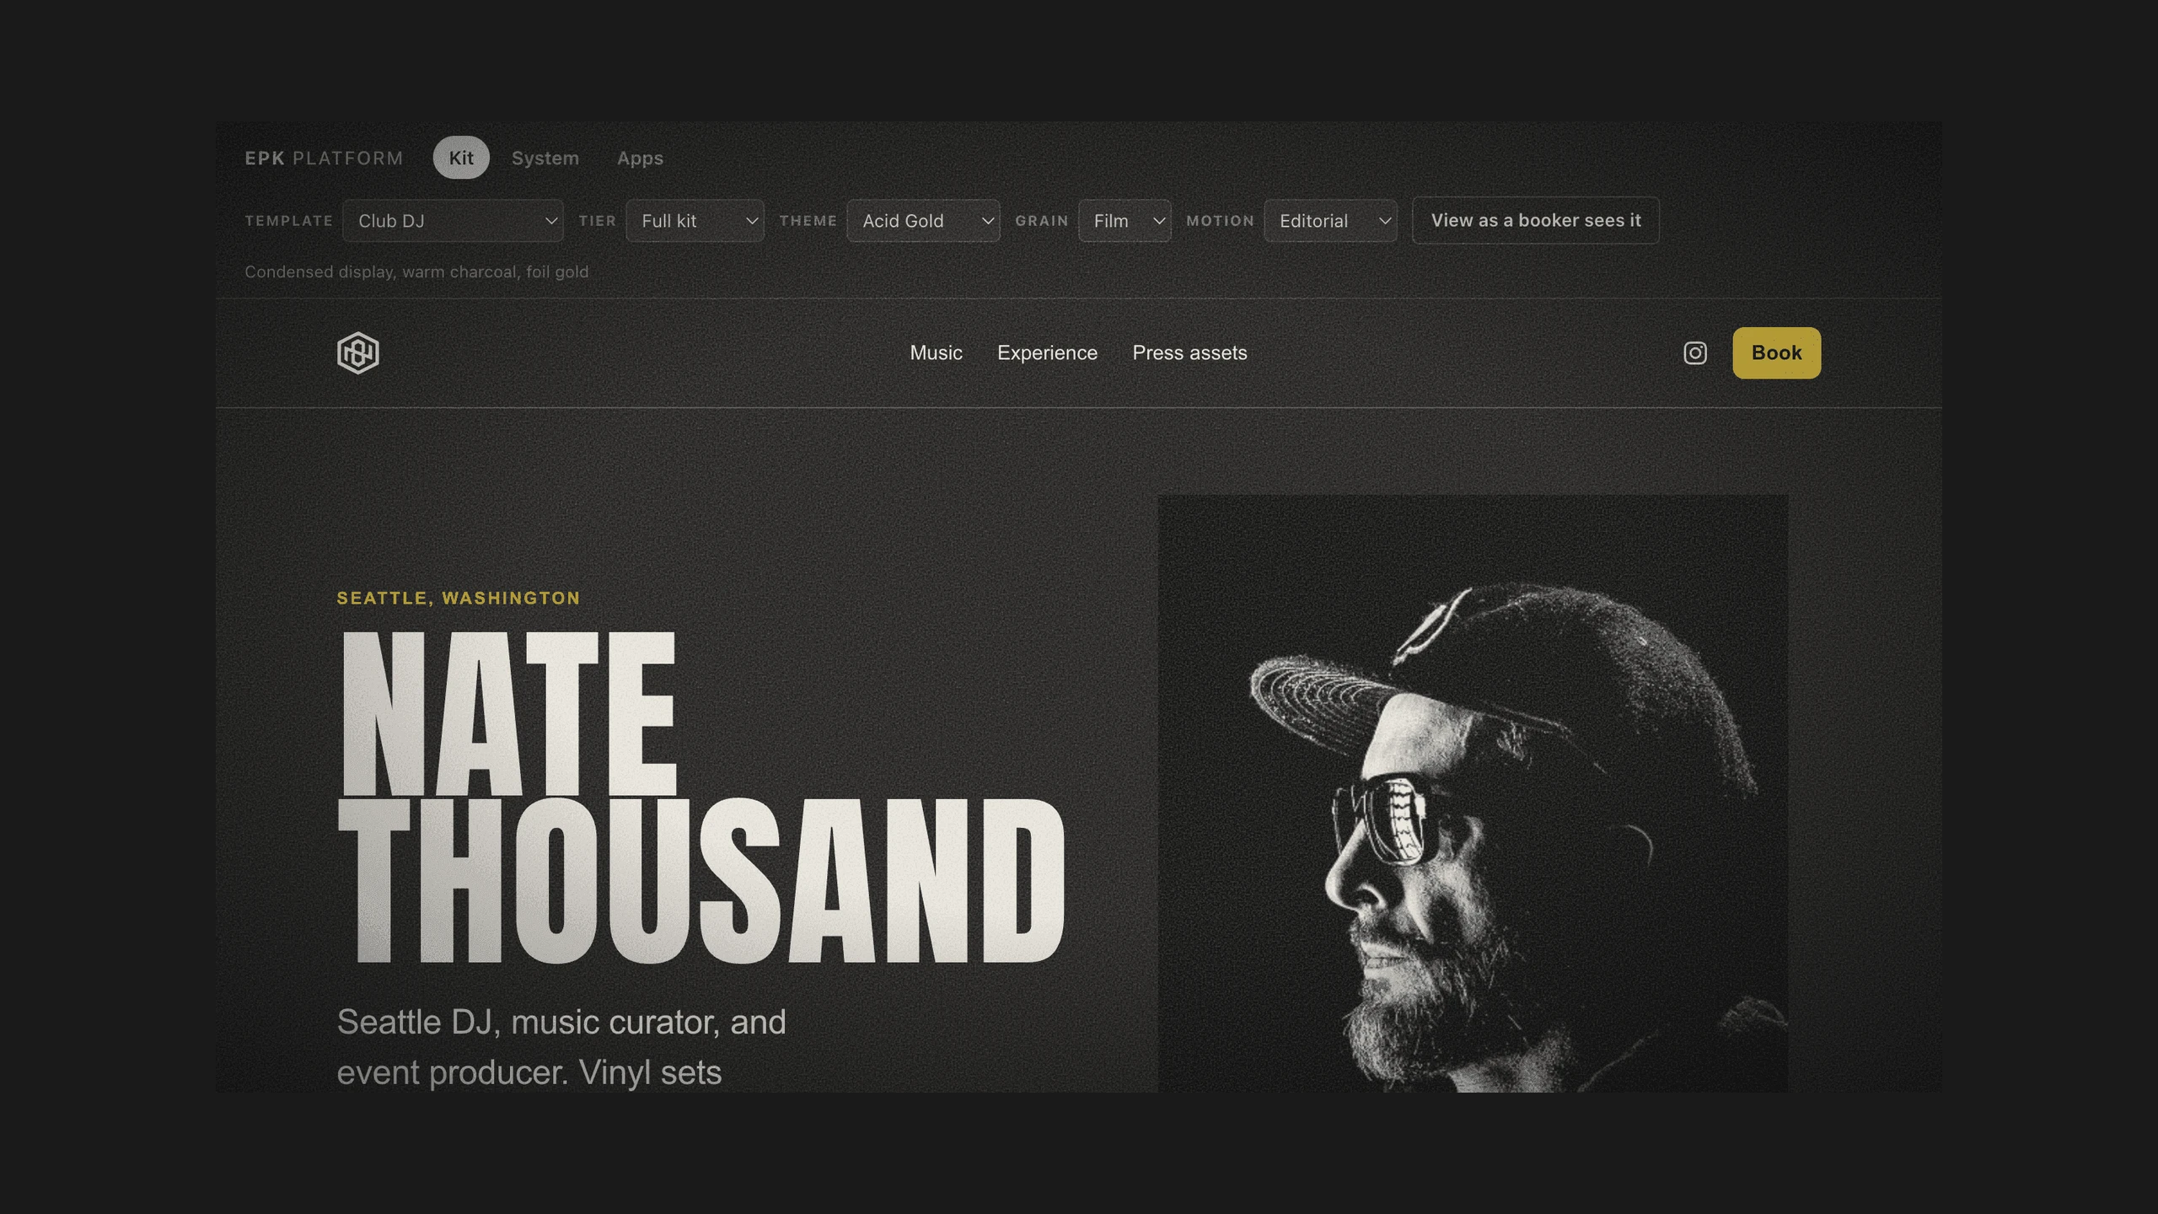
Task: Open the Experience nav link
Action: tap(1047, 353)
